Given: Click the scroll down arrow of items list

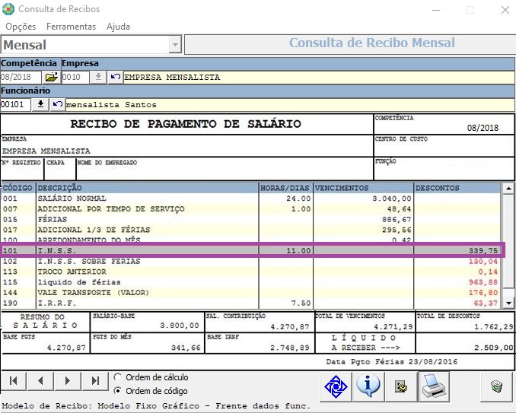Looking at the screenshot, I should click(508, 303).
